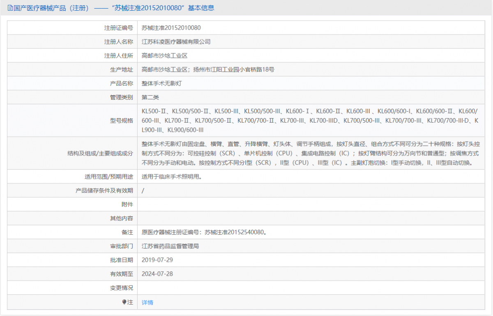
Task: Click the 产品名称 row label
Action: 122,83
